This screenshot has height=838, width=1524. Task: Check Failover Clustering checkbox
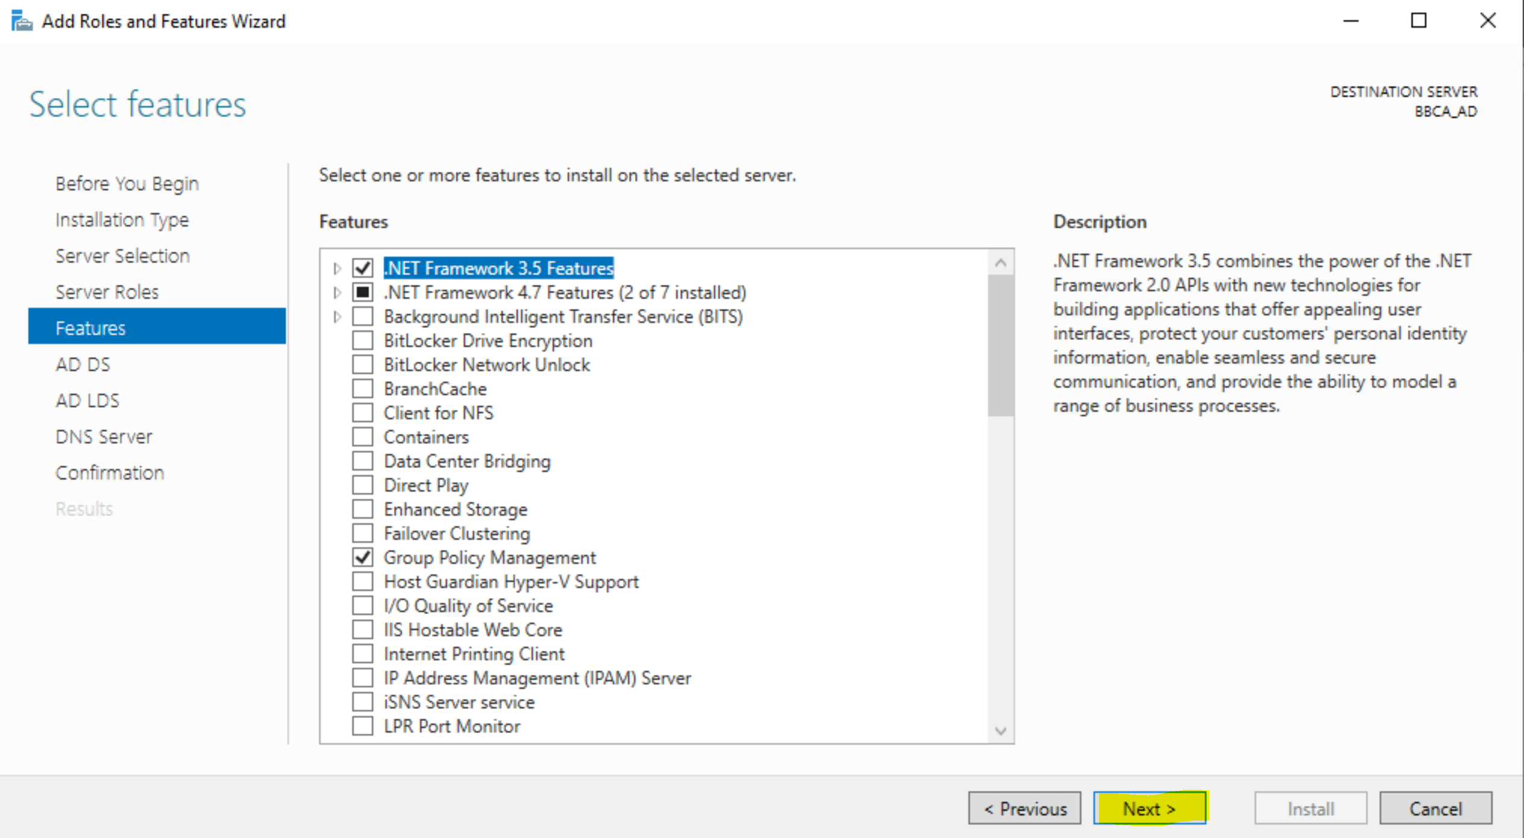pos(363,533)
